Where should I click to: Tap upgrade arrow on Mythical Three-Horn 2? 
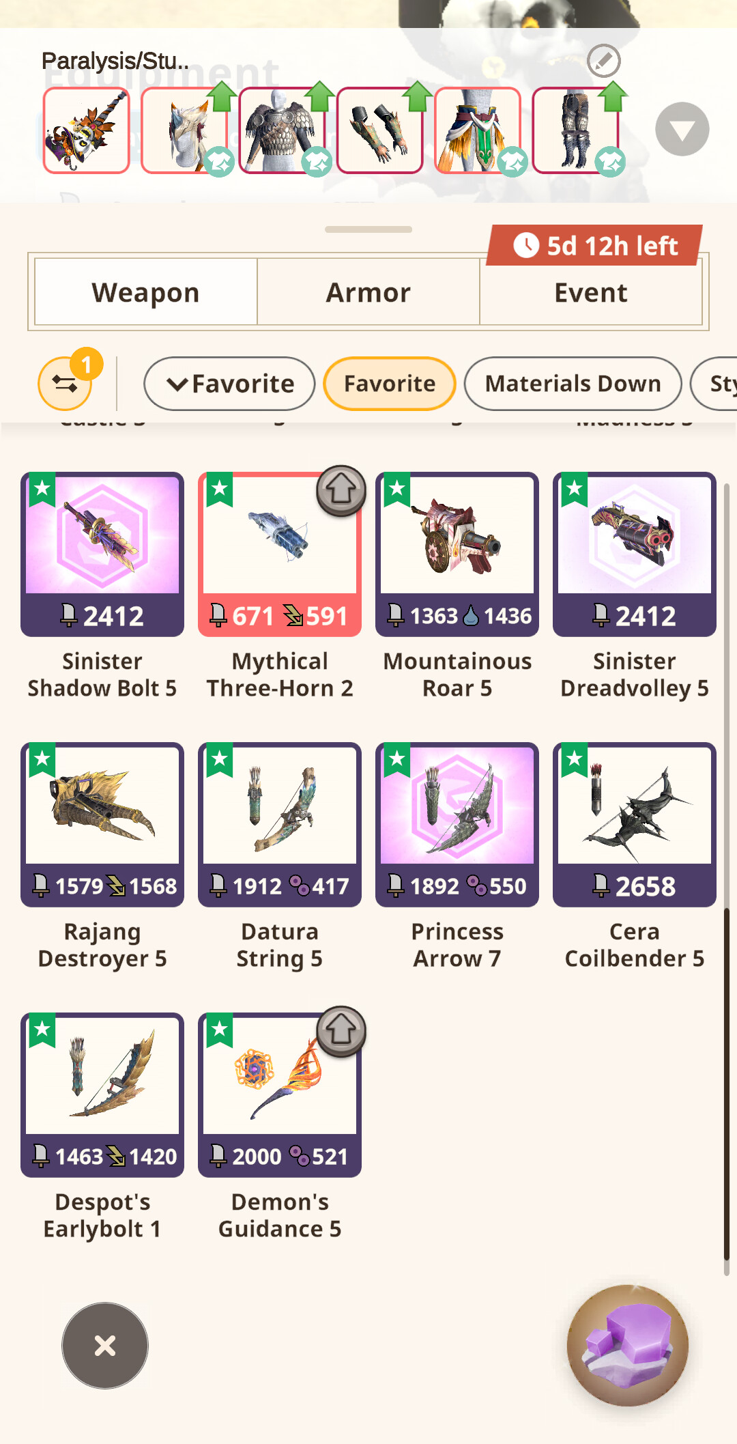coord(341,490)
